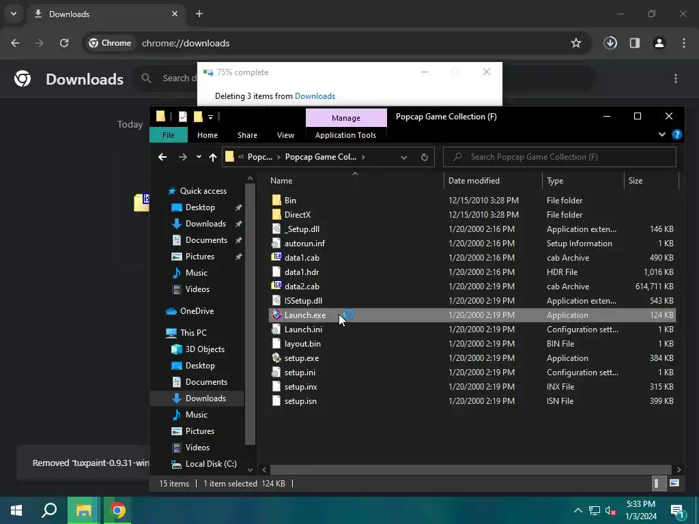Open Explorer Help question mark icon
This screenshot has width=699, height=524.
676,134
